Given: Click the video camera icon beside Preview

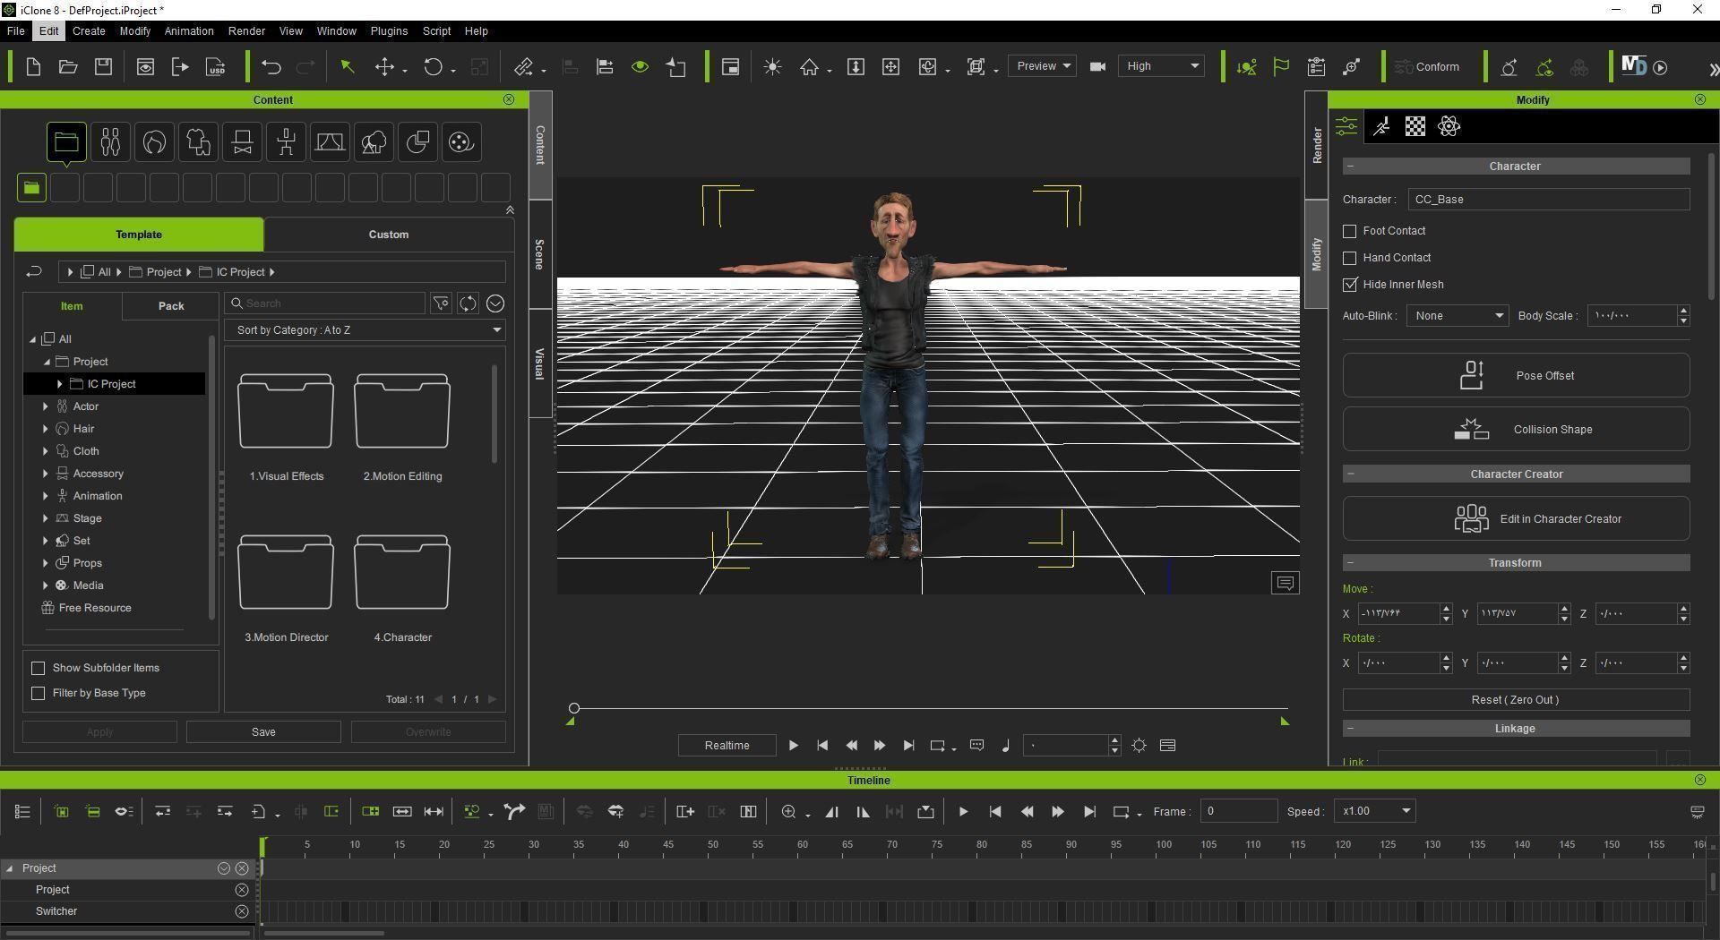Looking at the screenshot, I should [1097, 67].
